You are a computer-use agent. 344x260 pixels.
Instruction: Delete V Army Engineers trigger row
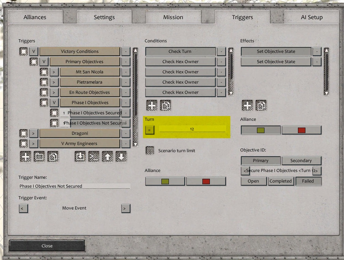126,144
